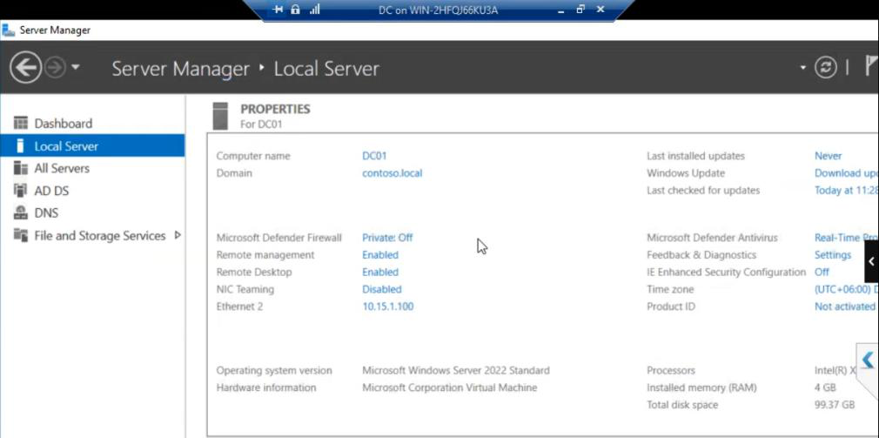Click the Server Manager title bar icon

[9, 30]
